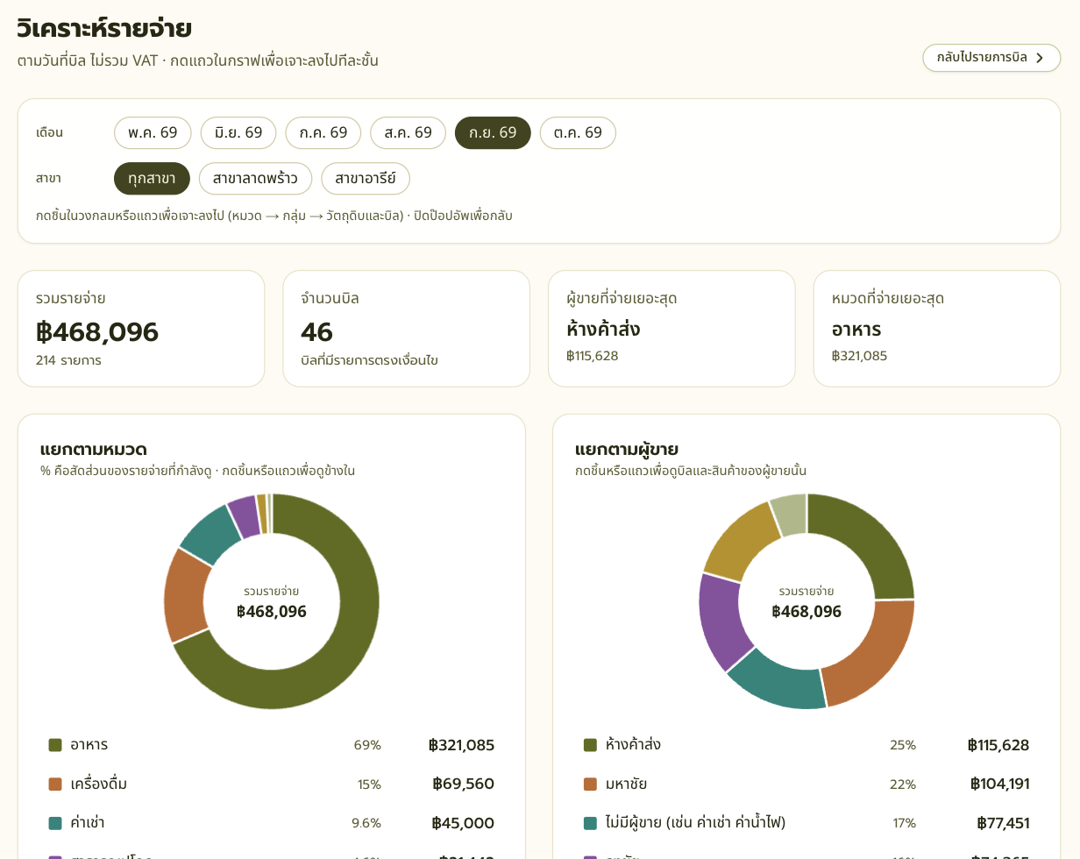Open the ผู้ขายที่จ่ายเยอะสุด card
Image resolution: width=1080 pixels, height=859 pixels.
click(671, 329)
